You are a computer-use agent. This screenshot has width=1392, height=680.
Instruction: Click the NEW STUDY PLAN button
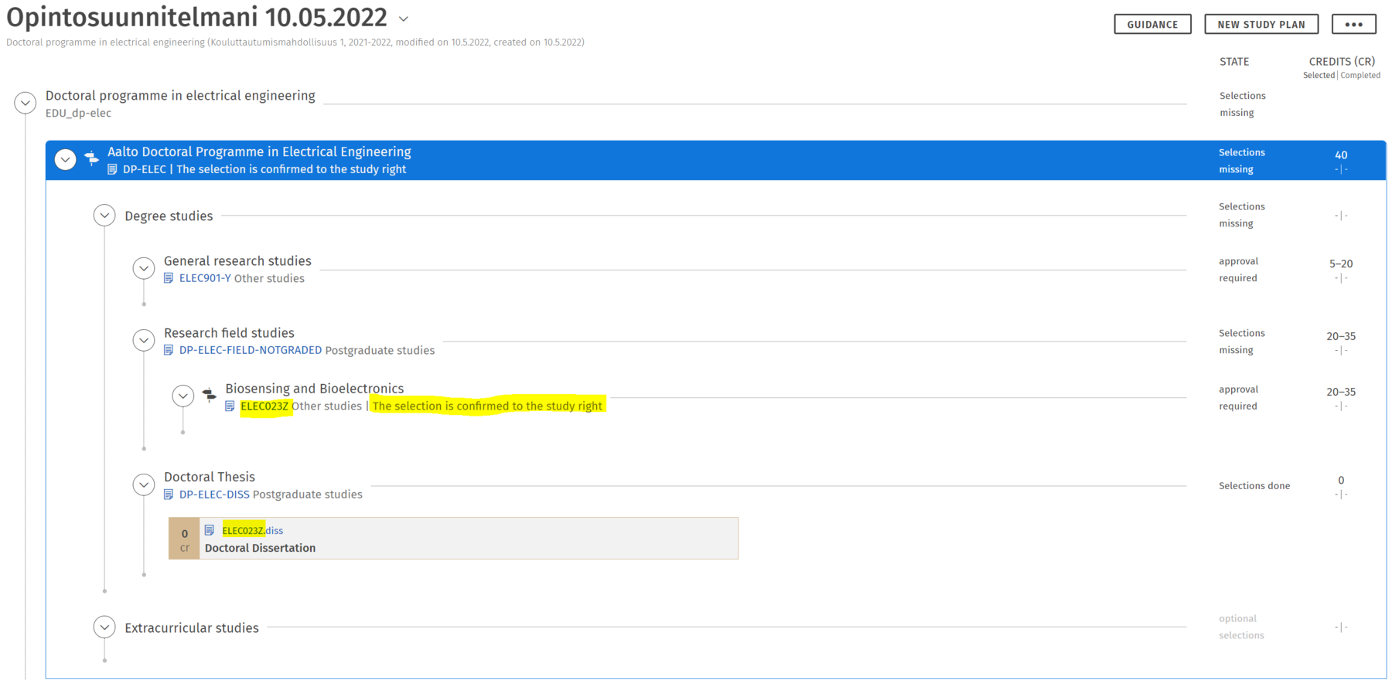[1261, 25]
